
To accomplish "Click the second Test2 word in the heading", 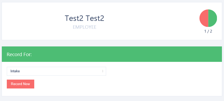I will [95, 18].
